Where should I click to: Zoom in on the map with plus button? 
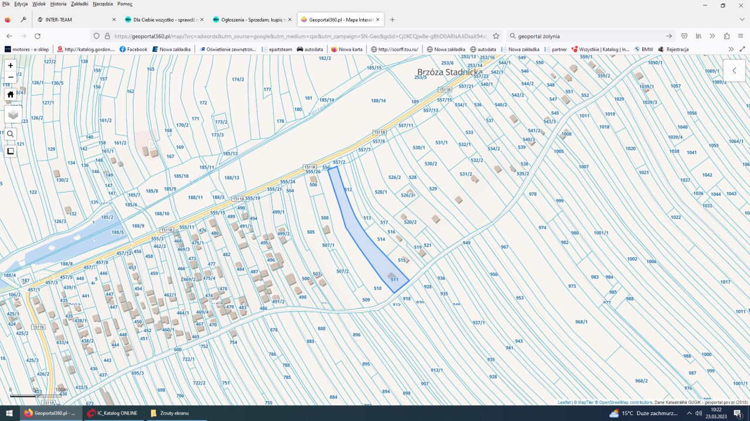coord(11,65)
